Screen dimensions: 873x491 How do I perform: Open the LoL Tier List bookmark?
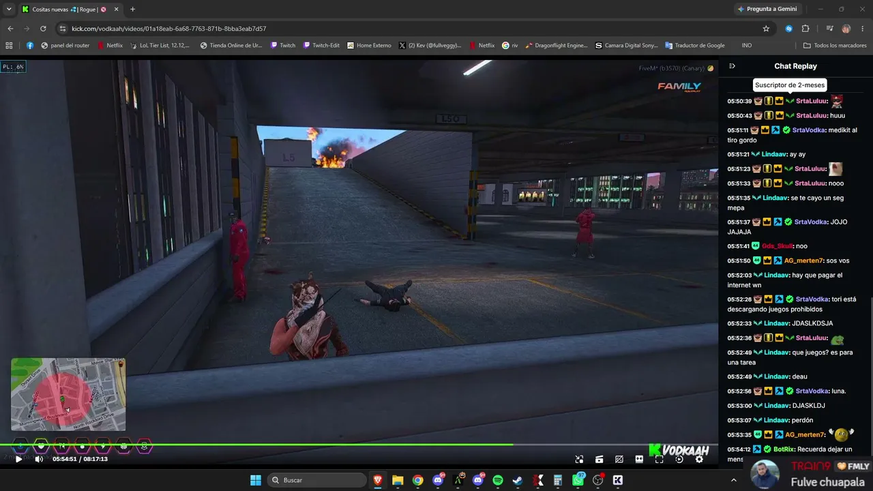pos(160,46)
